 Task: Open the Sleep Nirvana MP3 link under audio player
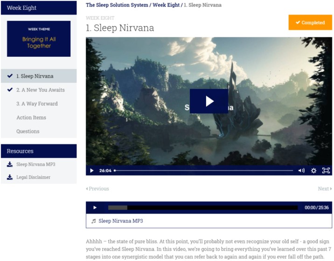[120, 221]
